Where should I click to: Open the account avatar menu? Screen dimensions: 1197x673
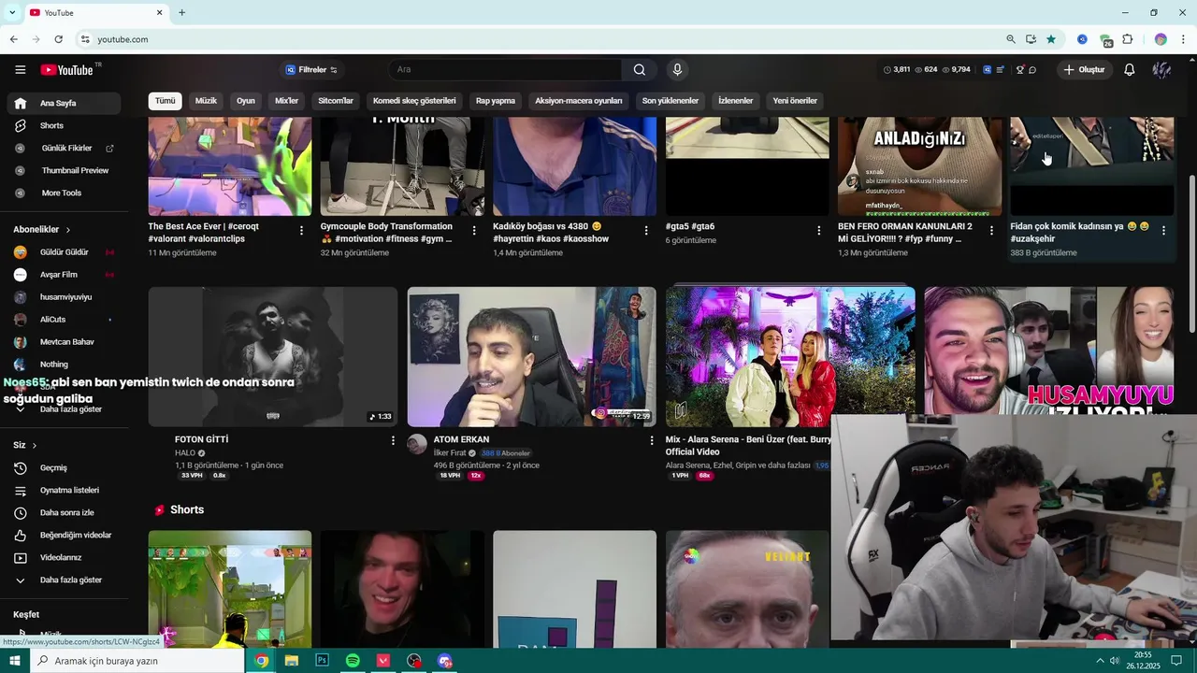(1161, 70)
